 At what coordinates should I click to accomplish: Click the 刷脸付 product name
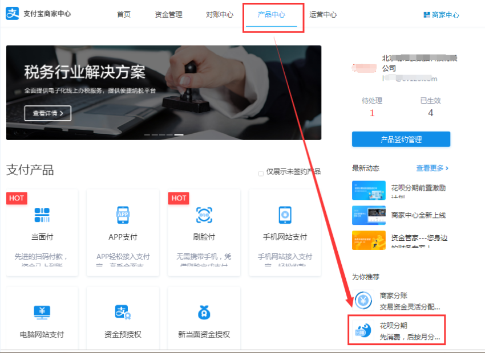pyautogui.click(x=204, y=237)
